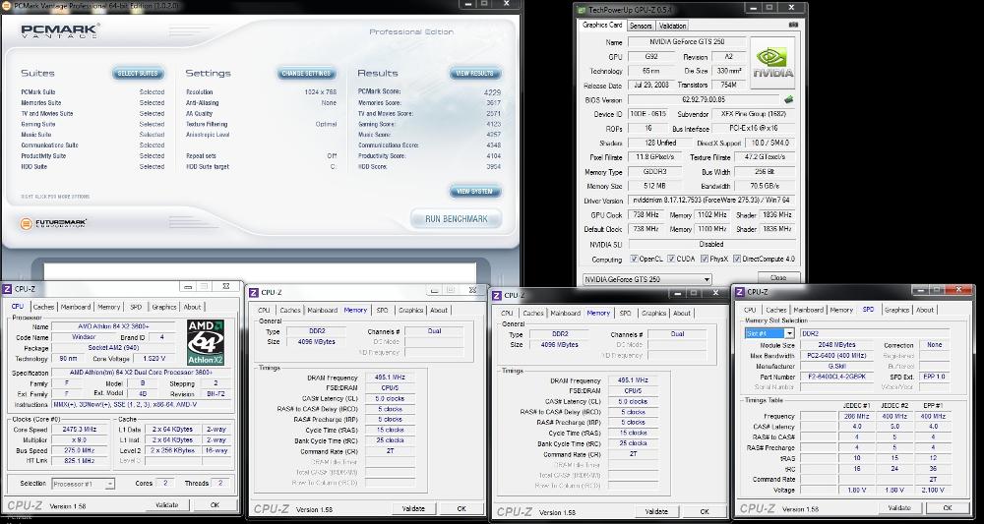
Task: Open the Processor #1 selection dropdown
Action: click(83, 484)
